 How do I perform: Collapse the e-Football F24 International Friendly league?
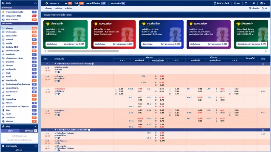tap(47, 64)
